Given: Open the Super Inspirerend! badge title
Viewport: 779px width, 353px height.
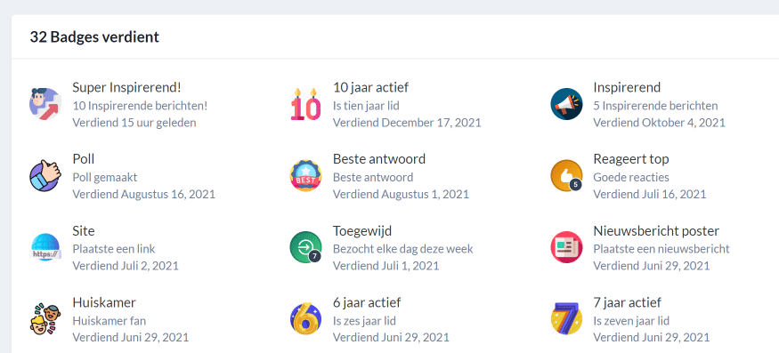Looking at the screenshot, I should (x=126, y=87).
